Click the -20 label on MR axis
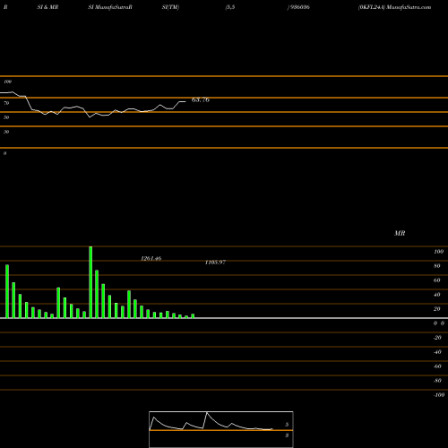The height and width of the screenshot is (448, 448). pos(437,338)
